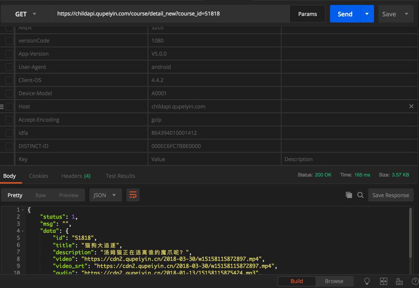Click the Save Response button
Screen dimensions: 419x288
click(390, 195)
